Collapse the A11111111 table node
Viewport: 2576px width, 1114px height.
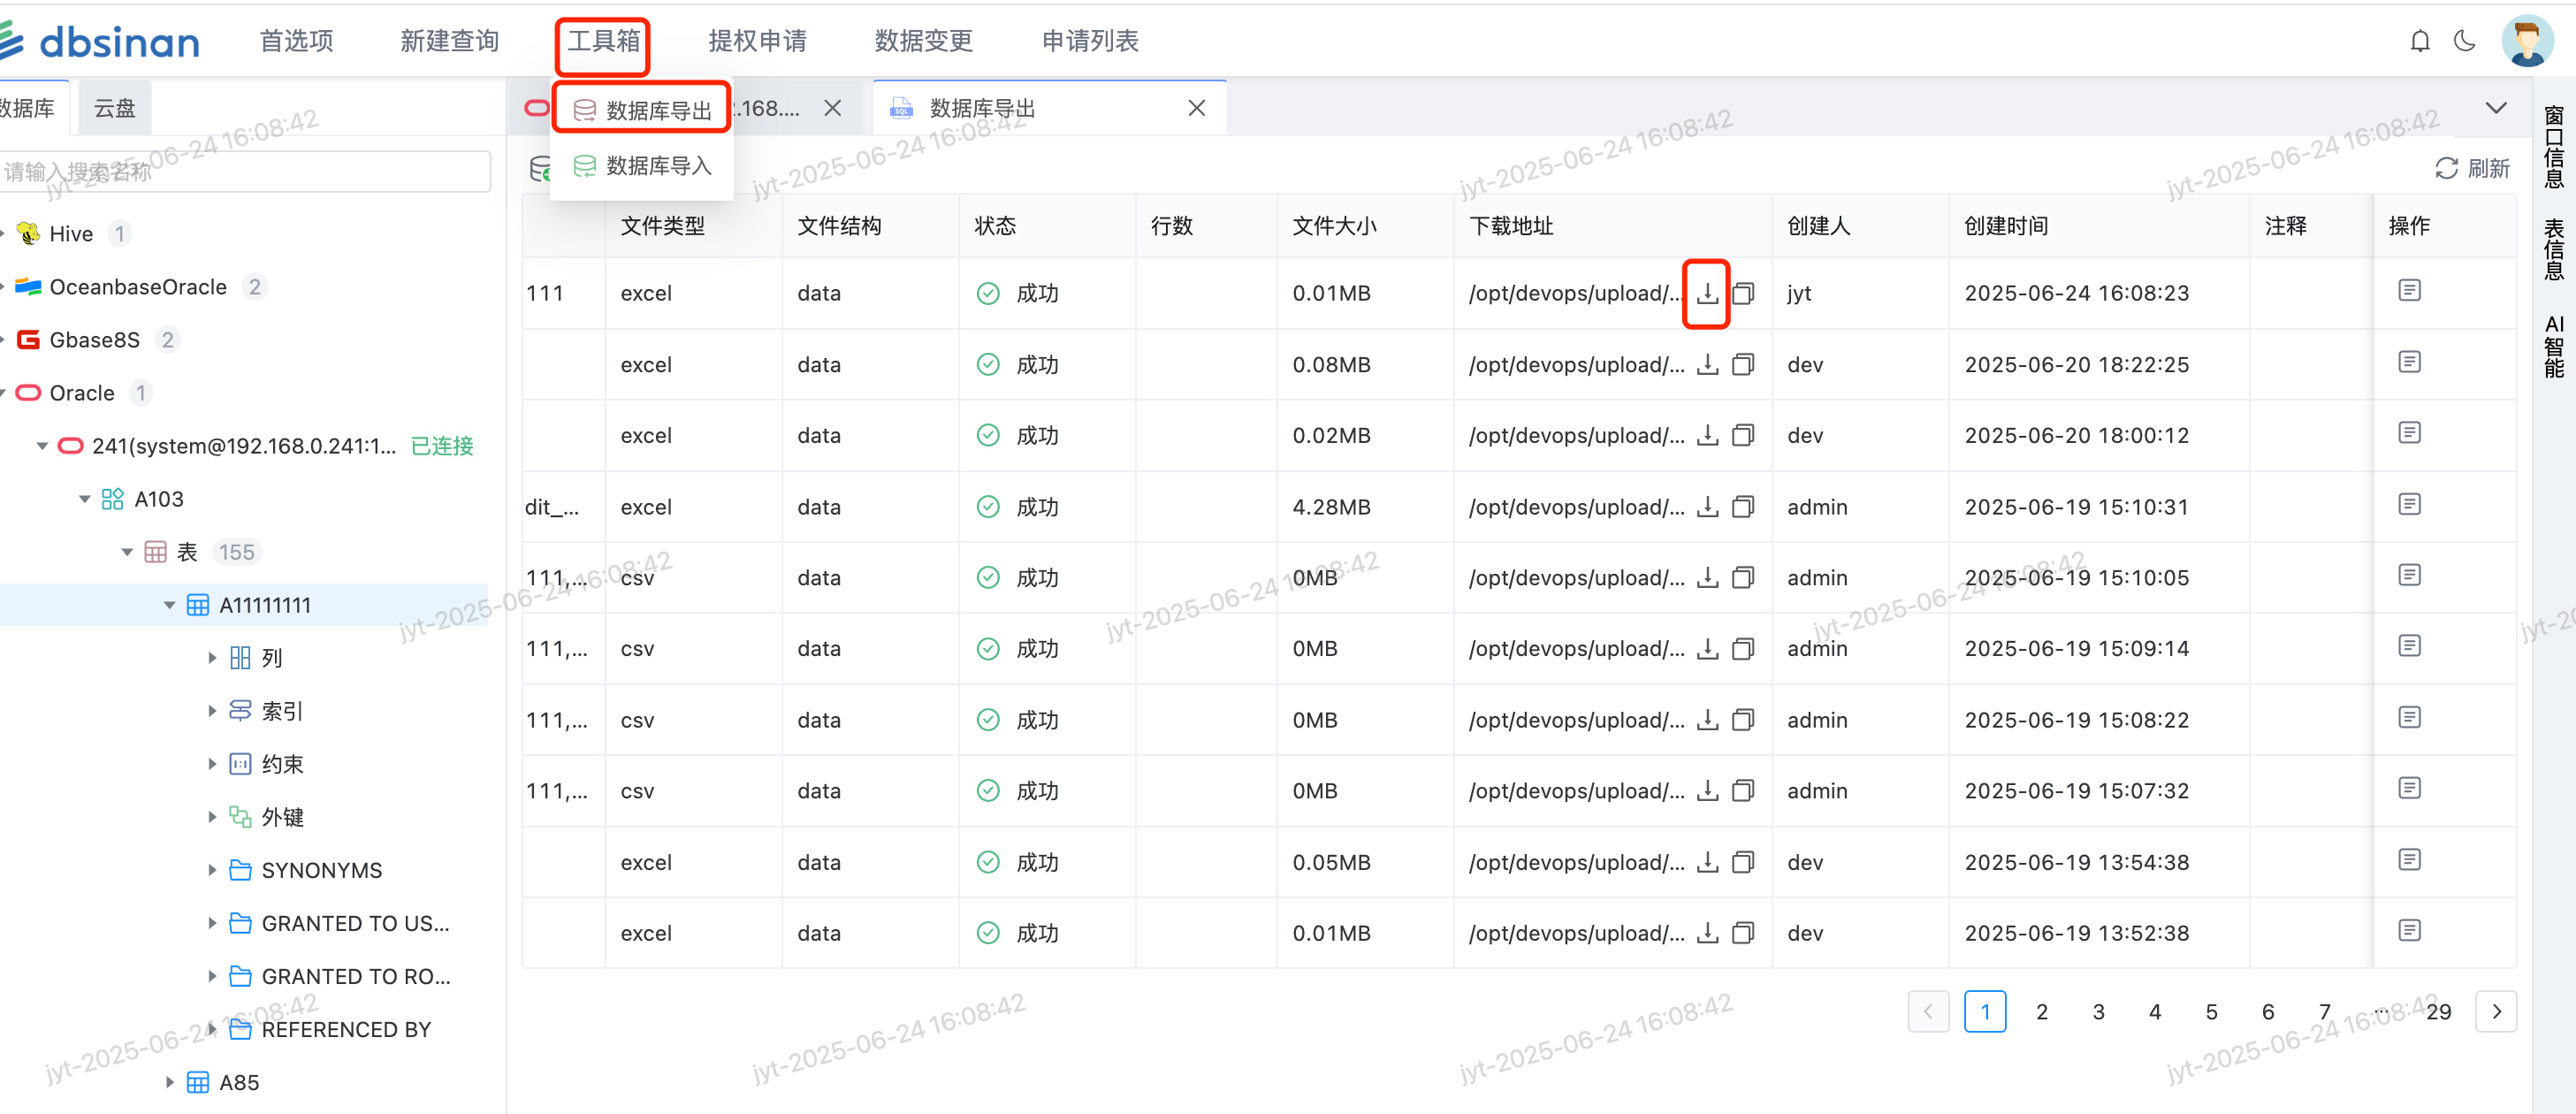(x=169, y=605)
